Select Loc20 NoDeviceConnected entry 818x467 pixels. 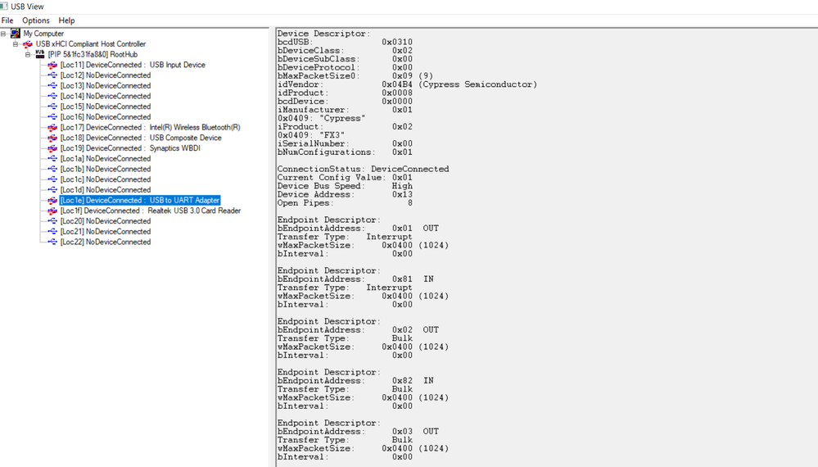tap(106, 221)
